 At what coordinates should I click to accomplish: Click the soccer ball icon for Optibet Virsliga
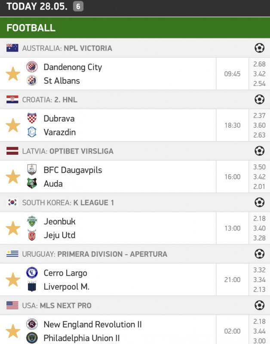[259, 151]
